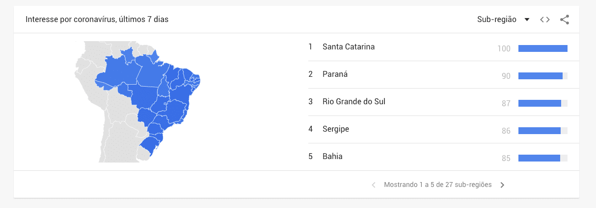The height and width of the screenshot is (208, 596).
Task: Click the 'Interesse por coronavírus' card title
Action: [x=97, y=20]
